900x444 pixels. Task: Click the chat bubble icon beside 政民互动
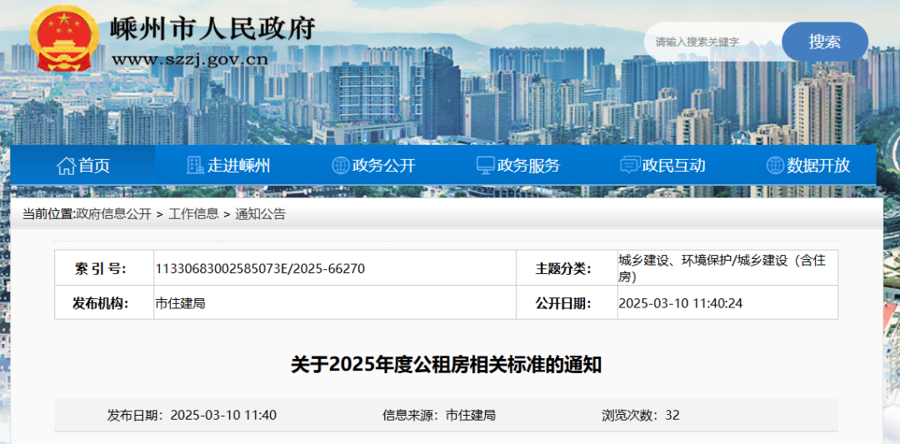630,165
